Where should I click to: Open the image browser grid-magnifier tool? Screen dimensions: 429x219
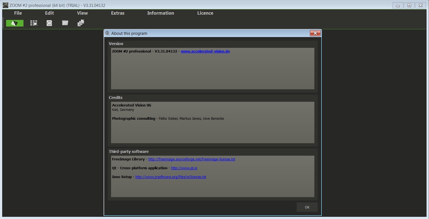(34, 23)
